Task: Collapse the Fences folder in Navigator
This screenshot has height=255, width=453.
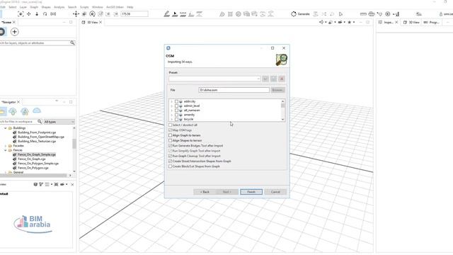Action: click(6, 150)
